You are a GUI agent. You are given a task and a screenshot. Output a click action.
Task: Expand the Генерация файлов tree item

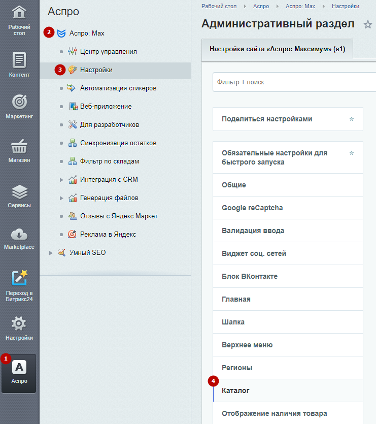point(61,198)
